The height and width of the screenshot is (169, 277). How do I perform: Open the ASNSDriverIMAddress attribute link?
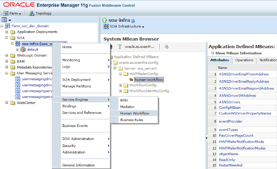point(238,96)
